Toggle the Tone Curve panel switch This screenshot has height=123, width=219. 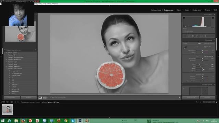[x=183, y=84]
